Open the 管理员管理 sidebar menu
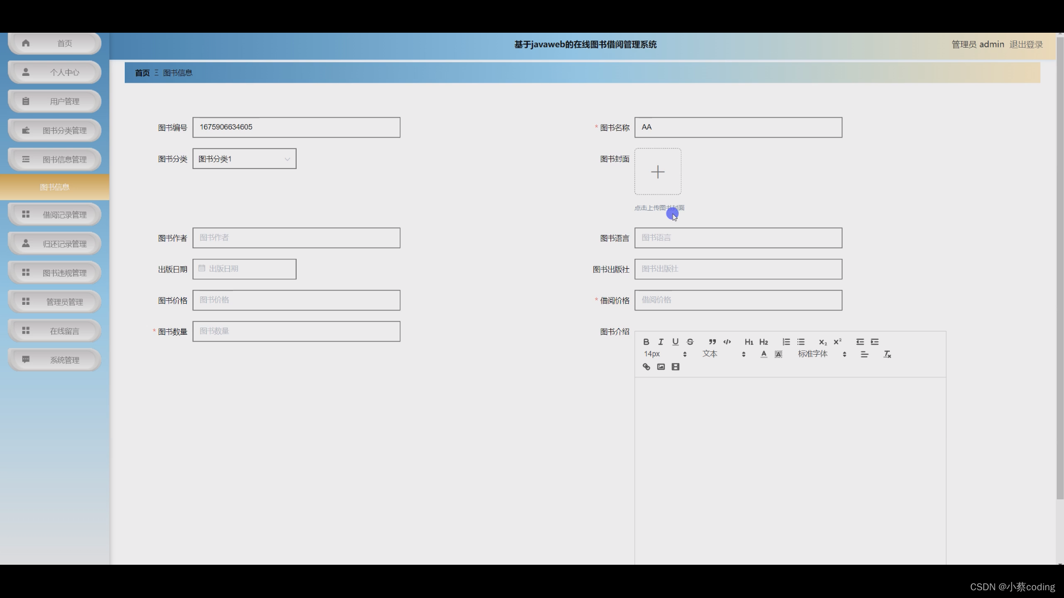The height and width of the screenshot is (598, 1064). tap(54, 301)
